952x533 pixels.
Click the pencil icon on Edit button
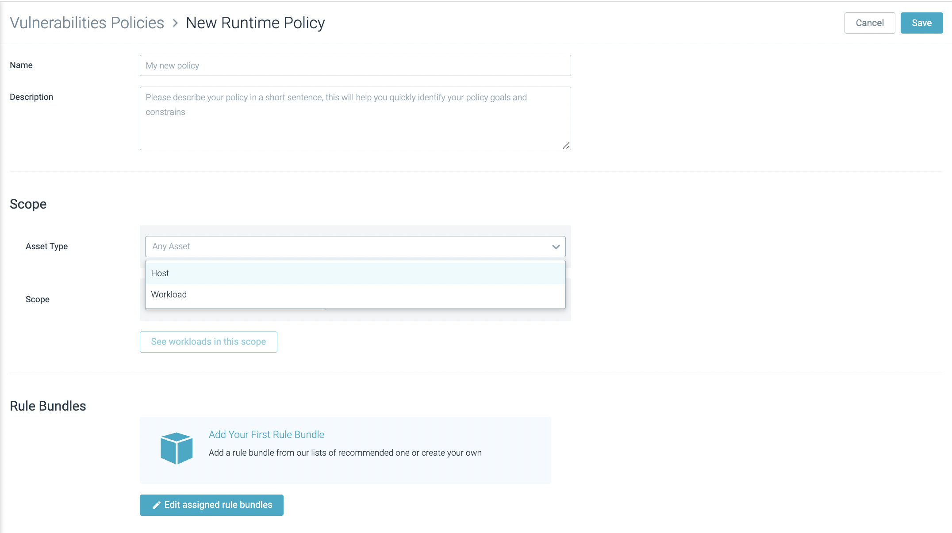(156, 505)
